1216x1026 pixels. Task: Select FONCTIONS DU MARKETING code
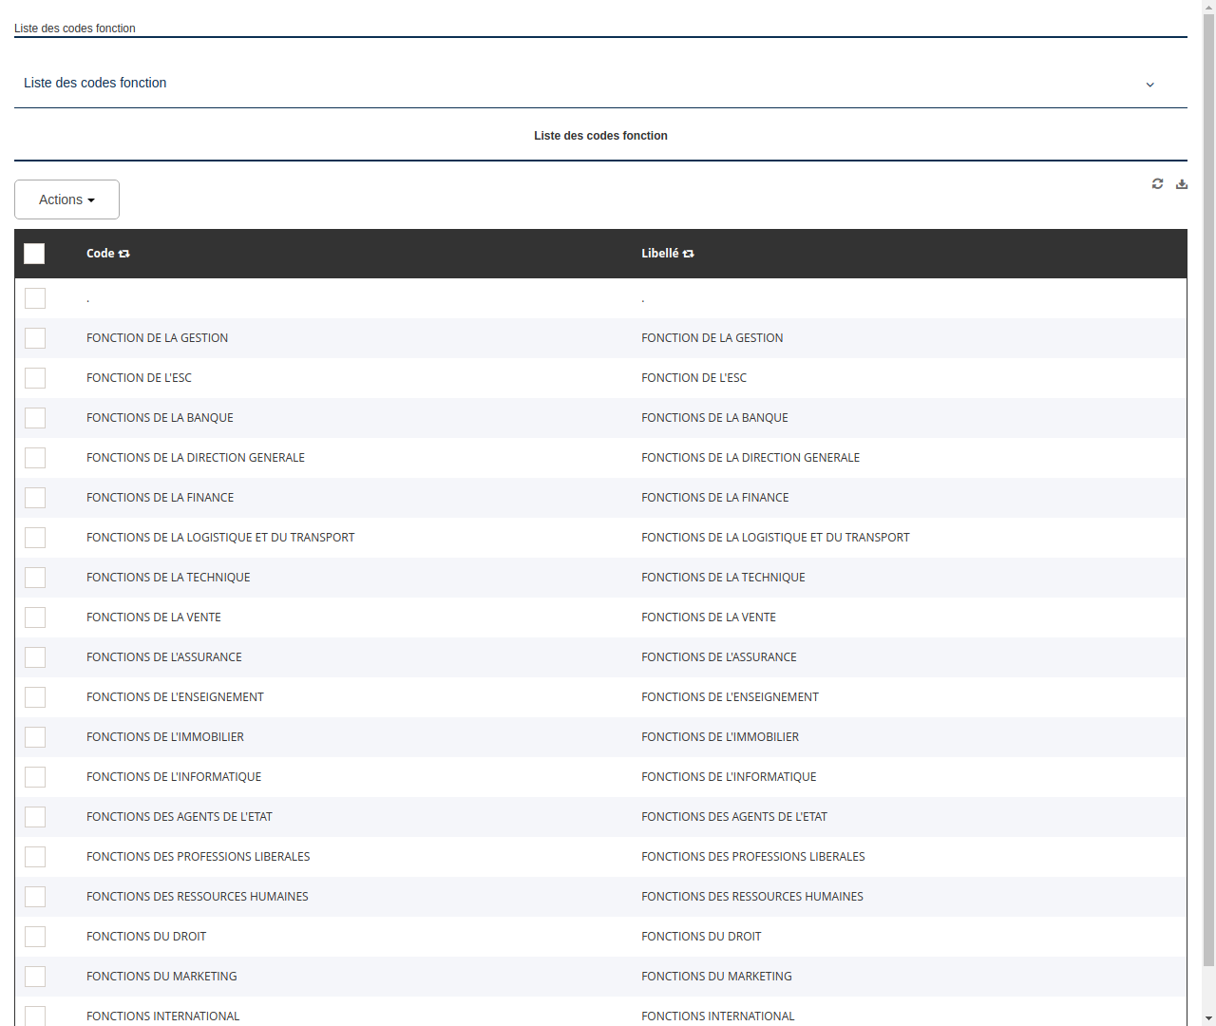(x=161, y=976)
